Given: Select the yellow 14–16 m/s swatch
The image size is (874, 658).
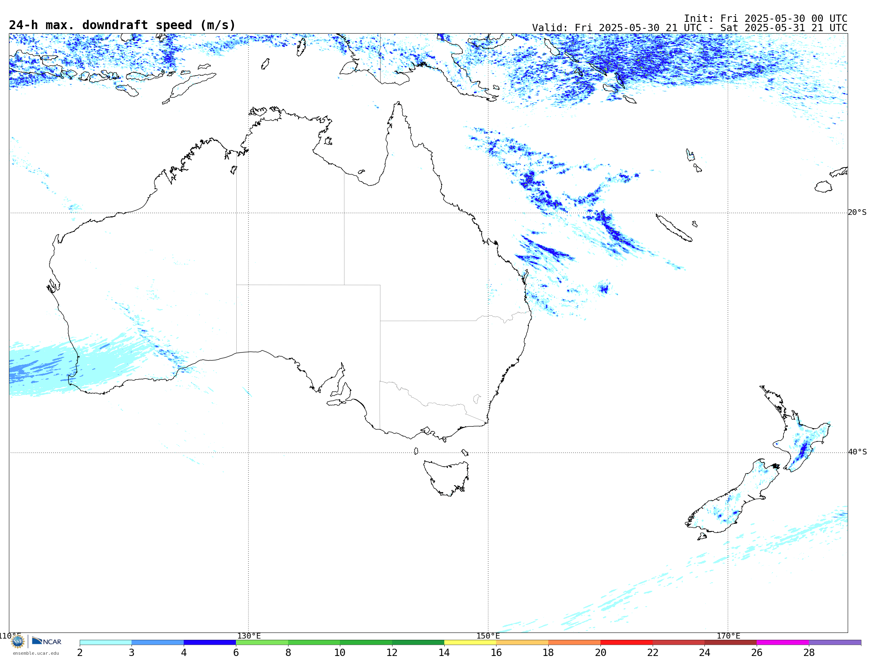Looking at the screenshot, I should 470,643.
